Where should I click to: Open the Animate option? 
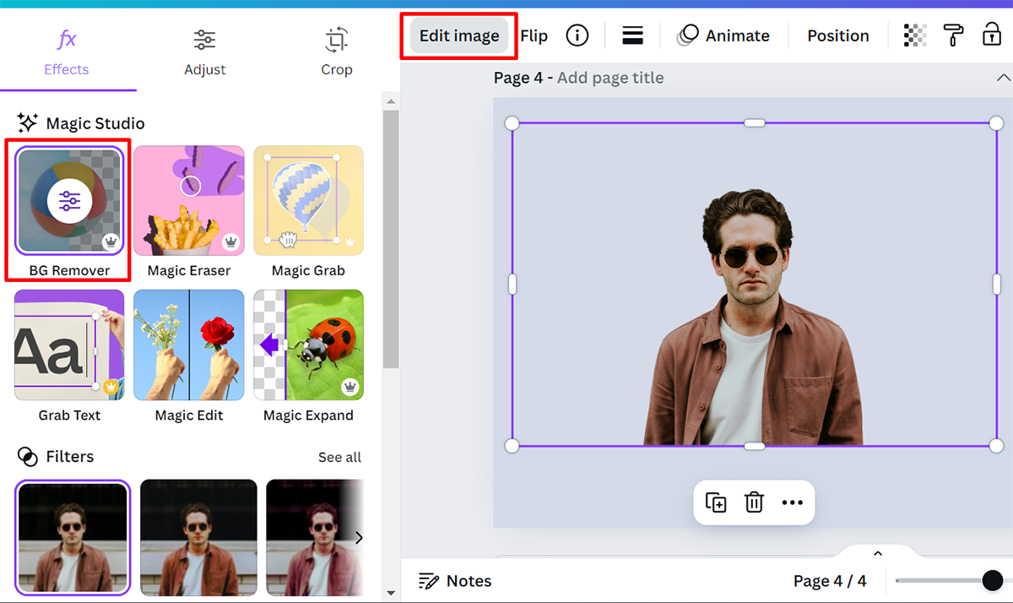pyautogui.click(x=723, y=35)
